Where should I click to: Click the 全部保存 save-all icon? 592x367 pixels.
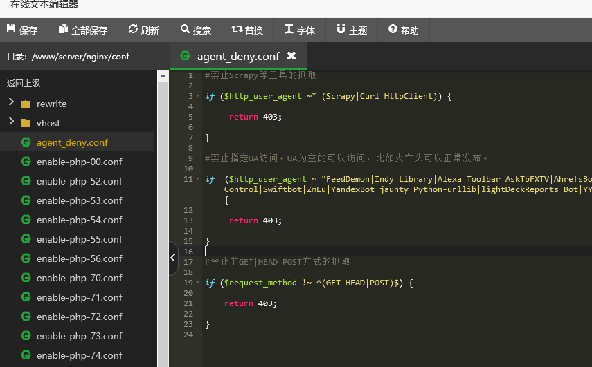[63, 28]
